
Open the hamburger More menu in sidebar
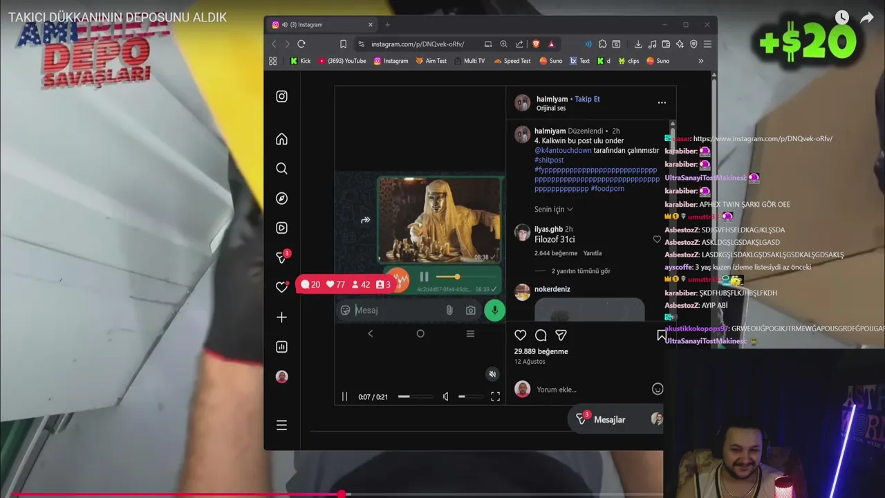tap(281, 425)
